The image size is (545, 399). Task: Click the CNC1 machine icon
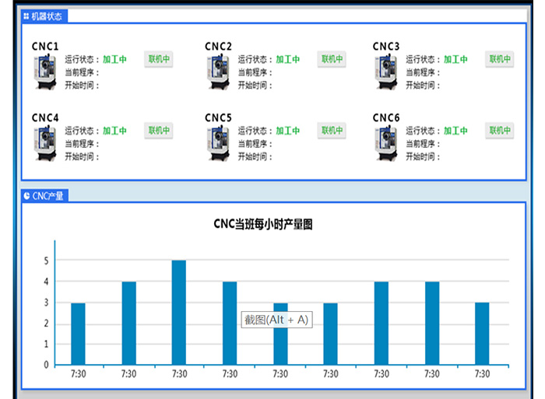[45, 72]
